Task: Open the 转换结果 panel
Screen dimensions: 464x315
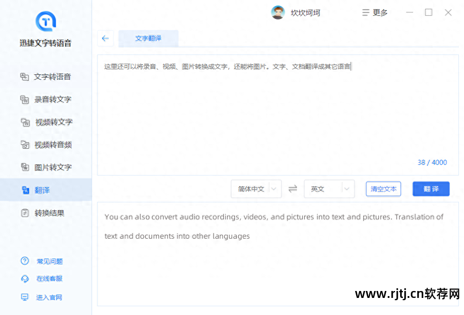Action: pyautogui.click(x=46, y=212)
